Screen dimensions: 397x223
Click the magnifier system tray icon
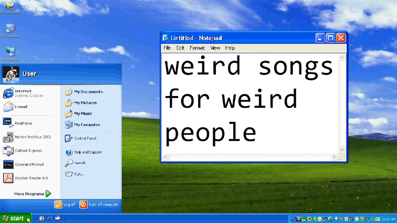[x=336, y=219]
